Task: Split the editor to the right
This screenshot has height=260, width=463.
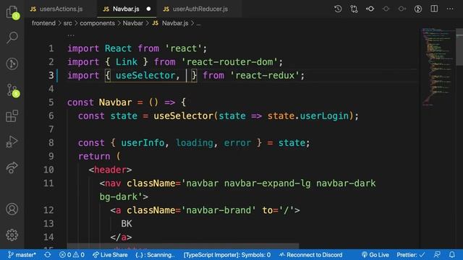Action: click(434, 9)
